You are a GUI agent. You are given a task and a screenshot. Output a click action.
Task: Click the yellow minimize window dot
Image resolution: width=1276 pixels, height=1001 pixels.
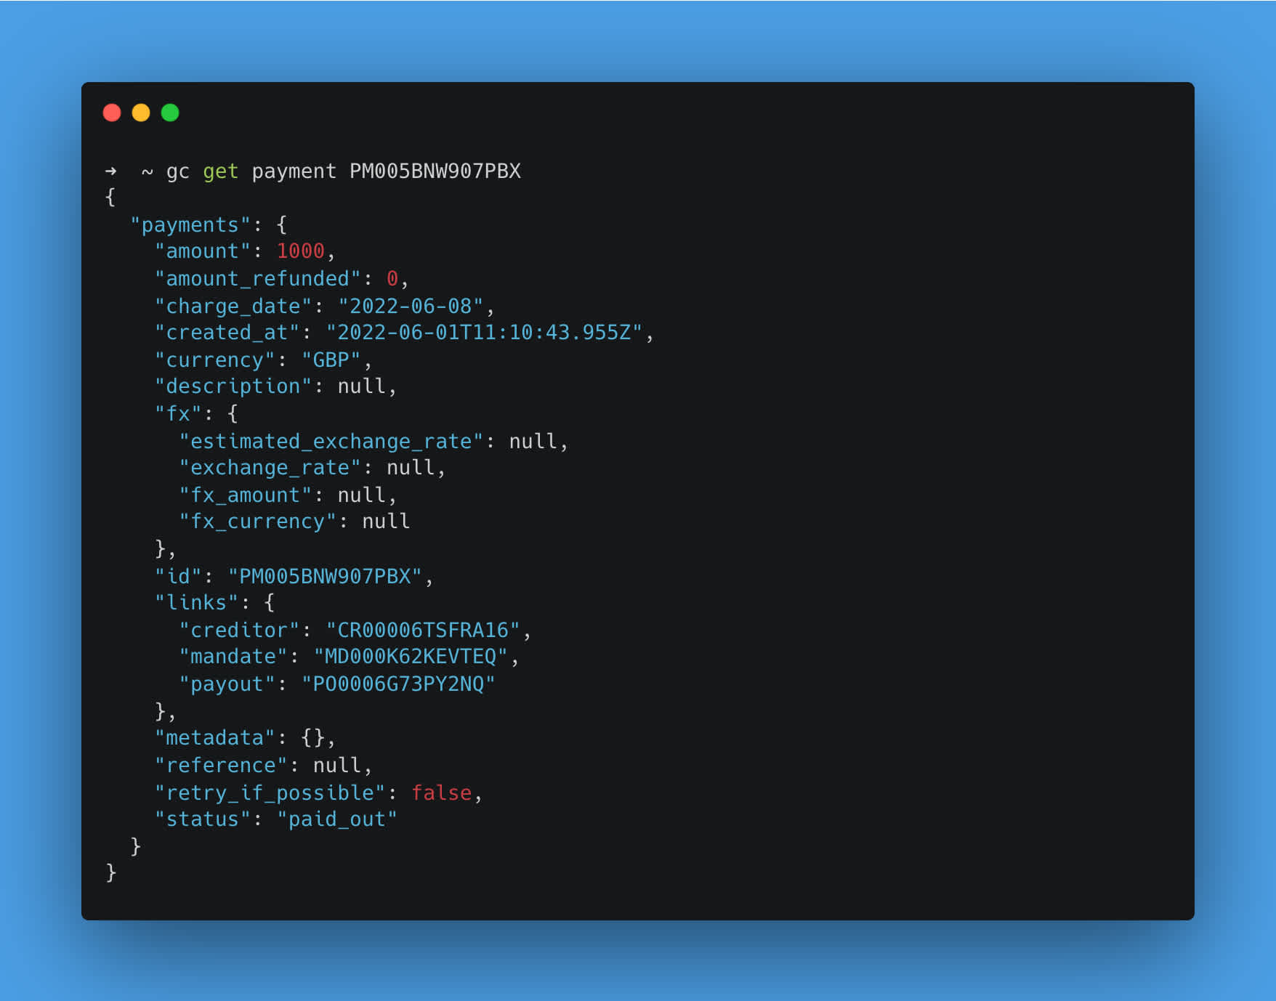click(141, 113)
